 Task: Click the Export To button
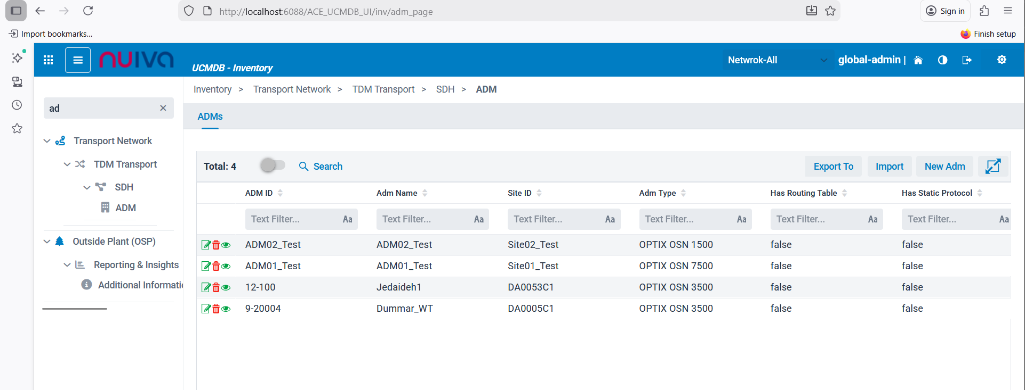(x=833, y=167)
